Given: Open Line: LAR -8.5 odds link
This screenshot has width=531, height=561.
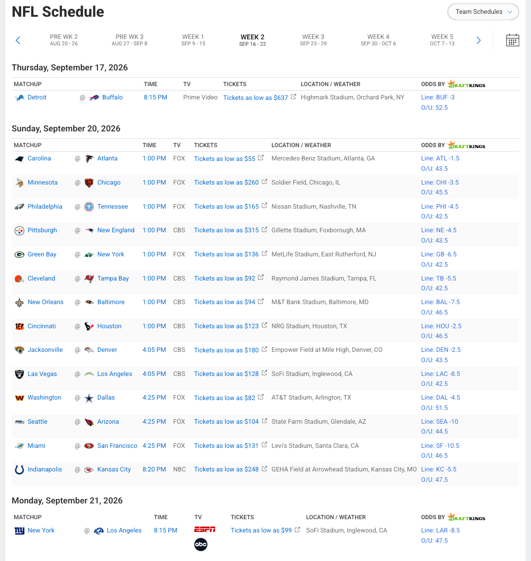Looking at the screenshot, I should (x=441, y=530).
